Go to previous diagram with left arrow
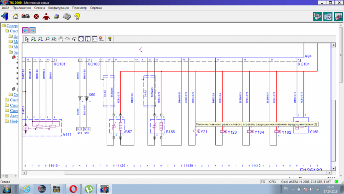The height and width of the screenshot is (194, 344). (x=25, y=30)
